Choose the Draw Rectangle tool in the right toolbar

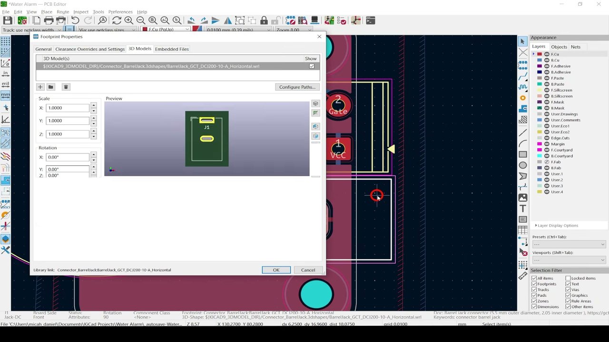click(x=522, y=154)
